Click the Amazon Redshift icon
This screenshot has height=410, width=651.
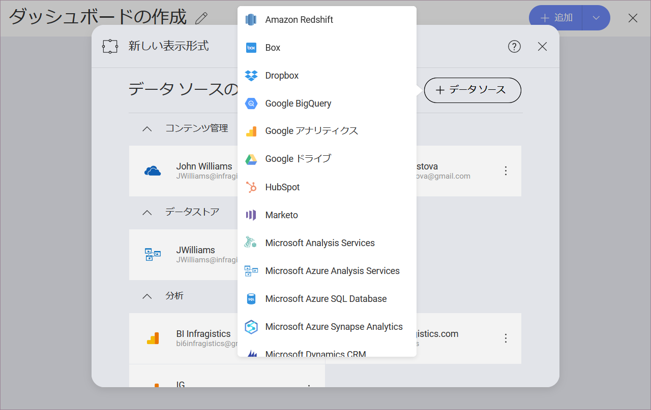pyautogui.click(x=251, y=20)
